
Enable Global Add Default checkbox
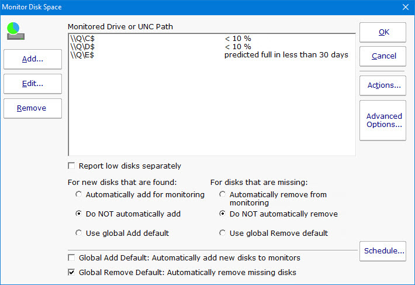click(x=72, y=258)
